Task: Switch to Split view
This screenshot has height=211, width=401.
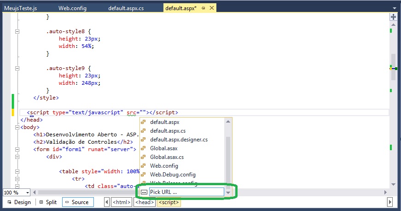Action: 48,202
